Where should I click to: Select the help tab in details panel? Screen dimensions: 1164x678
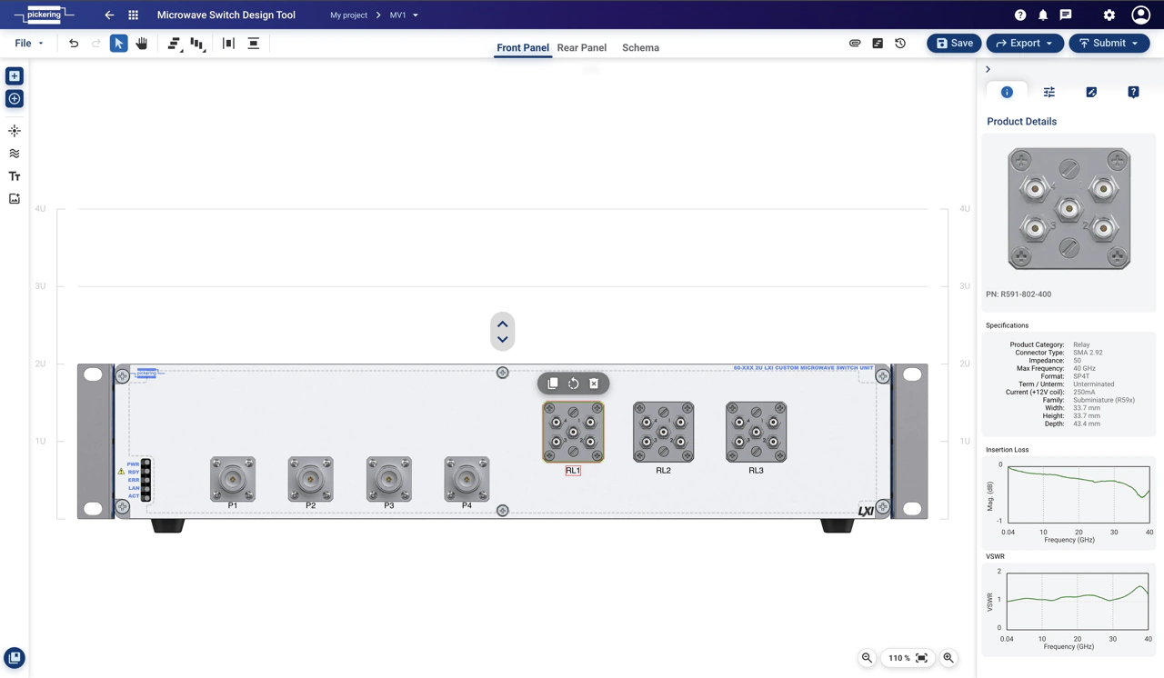coord(1133,92)
